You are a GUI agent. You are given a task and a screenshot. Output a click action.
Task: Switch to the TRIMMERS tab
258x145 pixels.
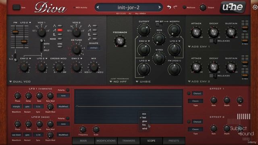(x=129, y=141)
